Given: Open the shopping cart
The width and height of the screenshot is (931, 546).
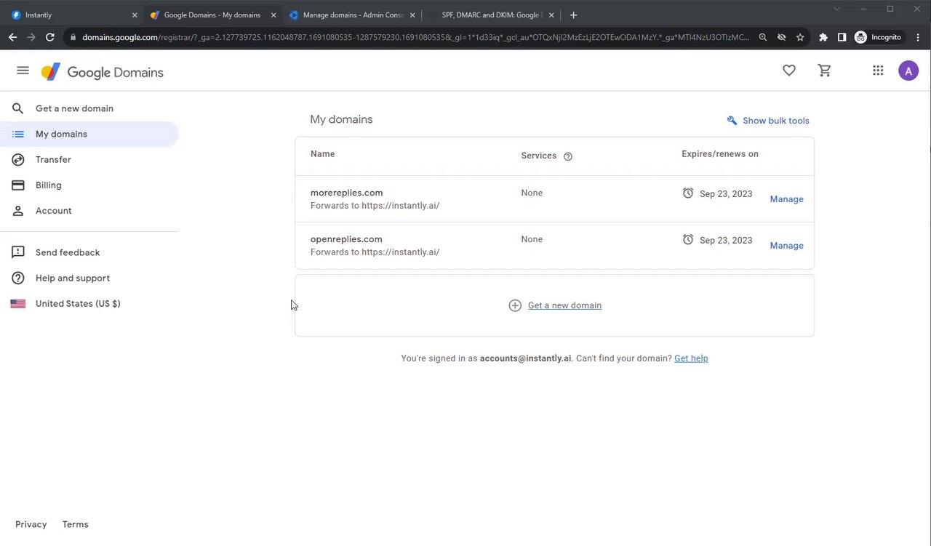Looking at the screenshot, I should 824,71.
